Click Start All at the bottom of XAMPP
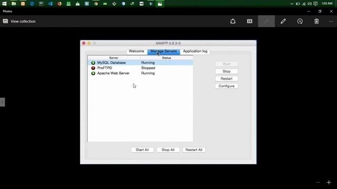 (x=142, y=150)
